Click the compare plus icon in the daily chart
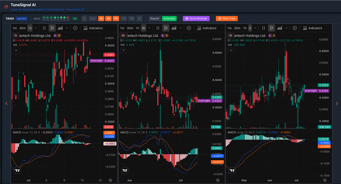 tap(295, 28)
